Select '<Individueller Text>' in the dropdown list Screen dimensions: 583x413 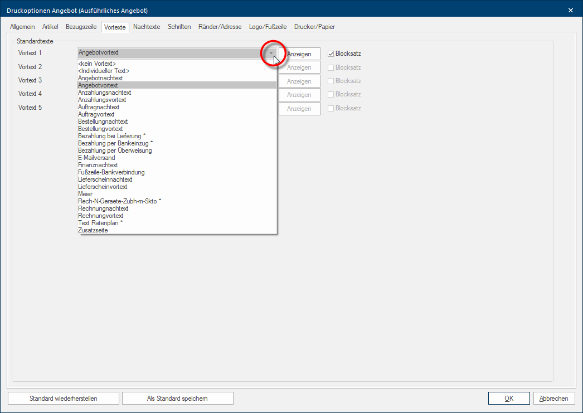pyautogui.click(x=104, y=71)
